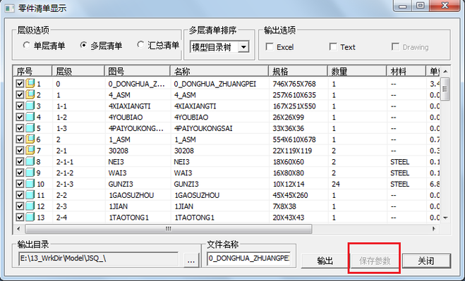The height and width of the screenshot is (281, 465).
Task: Click the name cell 1GAOSUZHOU
Action: click(x=197, y=195)
